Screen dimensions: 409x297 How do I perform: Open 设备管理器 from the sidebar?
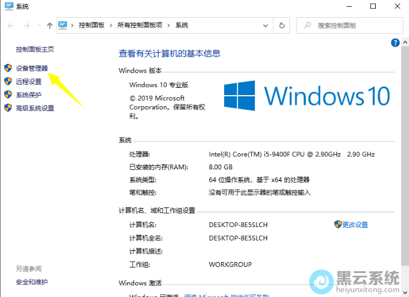(32, 67)
